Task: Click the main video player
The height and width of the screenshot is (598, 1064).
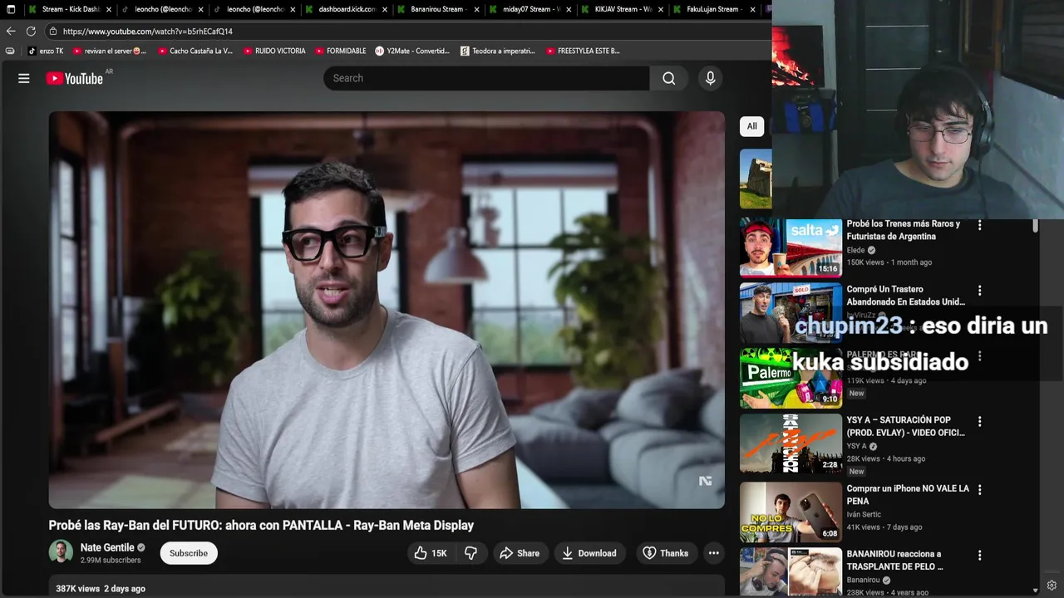Action: (387, 310)
